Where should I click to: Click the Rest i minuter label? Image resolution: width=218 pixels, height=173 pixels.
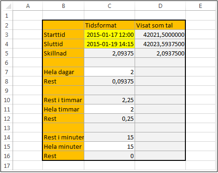coord(63,137)
